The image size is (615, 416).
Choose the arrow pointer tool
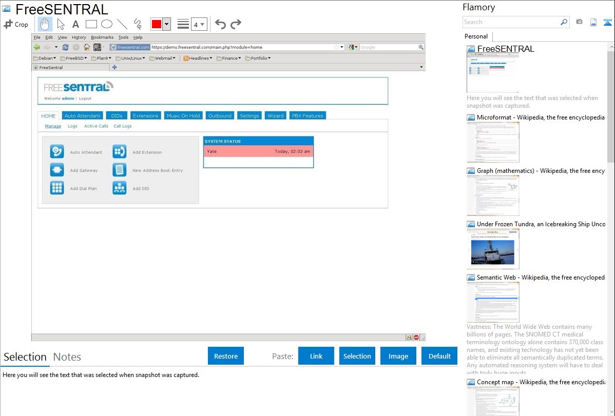click(x=61, y=24)
